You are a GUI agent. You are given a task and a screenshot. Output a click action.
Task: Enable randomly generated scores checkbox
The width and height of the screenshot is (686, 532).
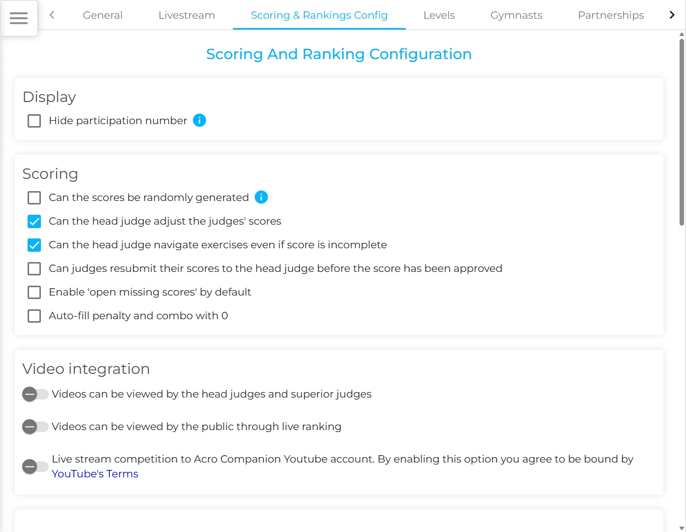(x=34, y=198)
